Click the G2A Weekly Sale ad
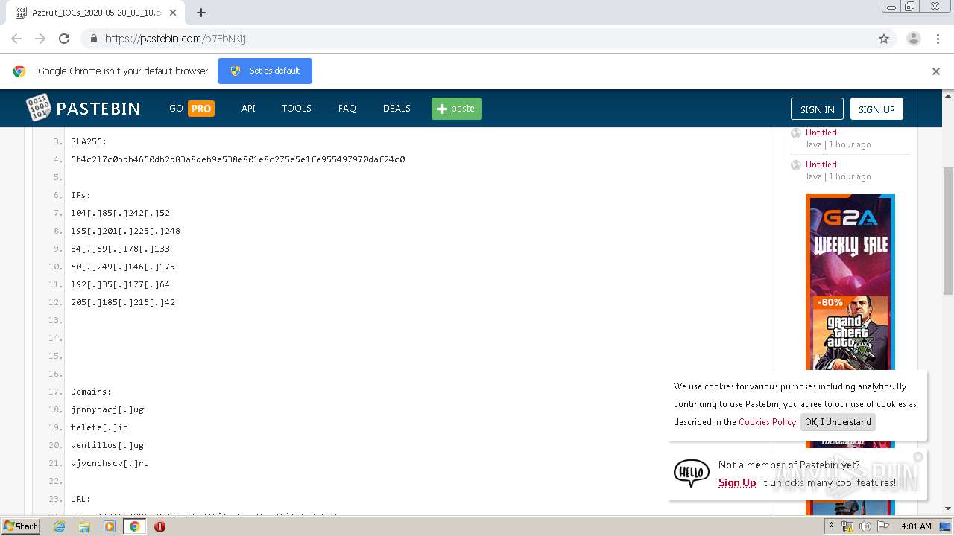This screenshot has height=536, width=954. click(x=850, y=283)
